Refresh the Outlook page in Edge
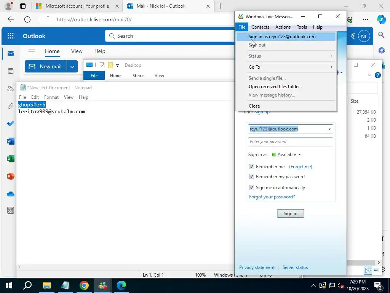The height and width of the screenshot is (293, 390). click(x=27, y=19)
